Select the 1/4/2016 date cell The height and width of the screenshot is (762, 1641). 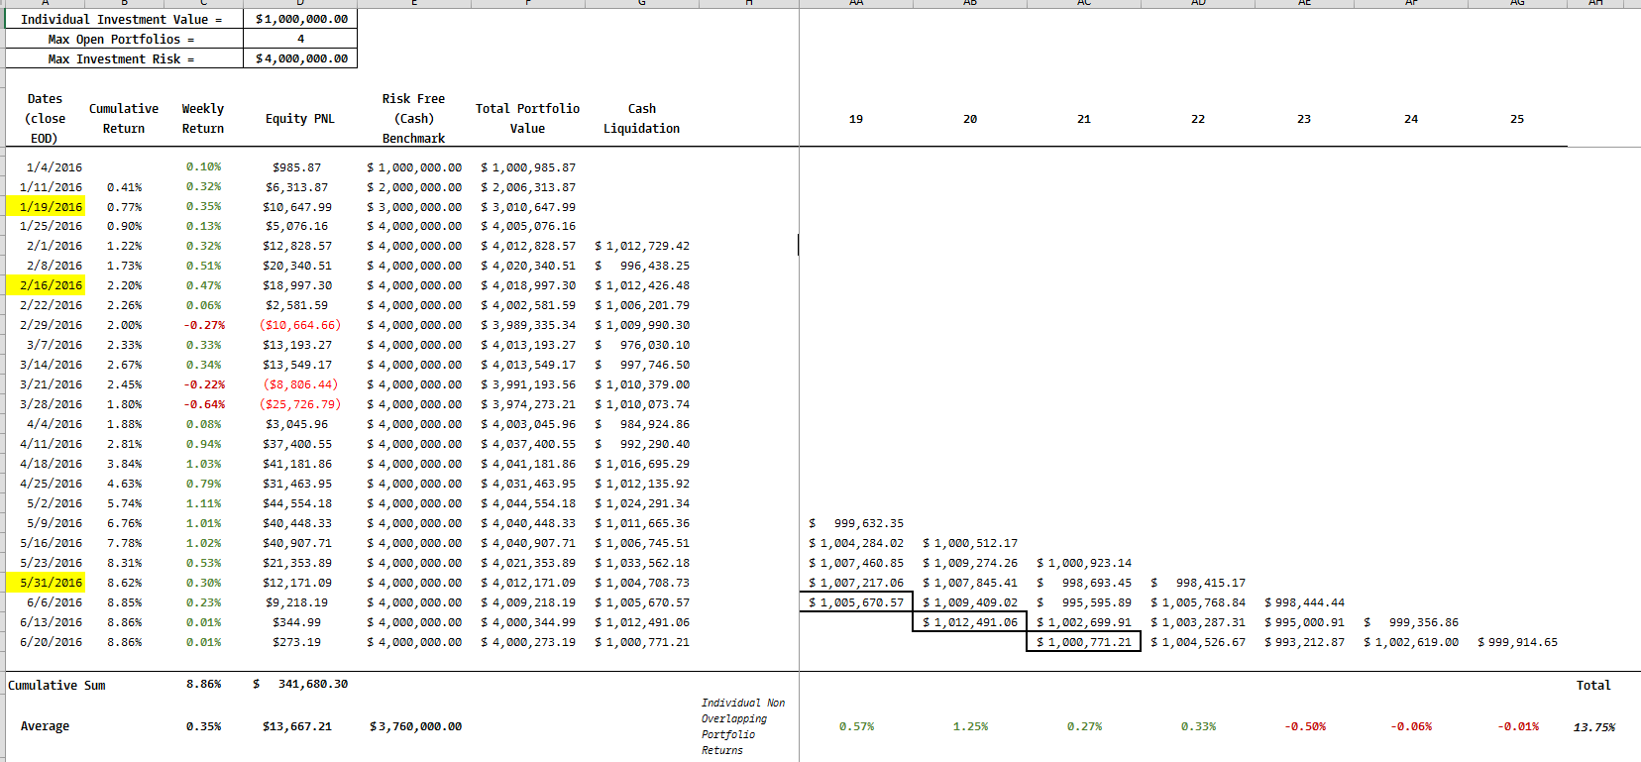(x=55, y=167)
